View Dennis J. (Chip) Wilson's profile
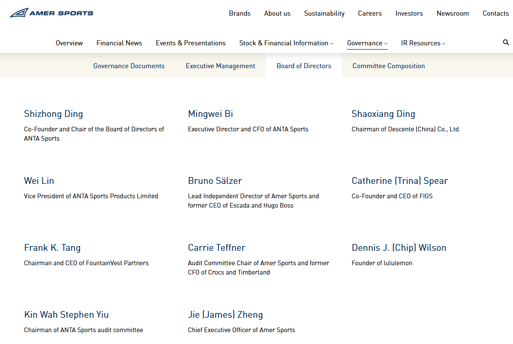The image size is (513, 344). click(x=399, y=247)
